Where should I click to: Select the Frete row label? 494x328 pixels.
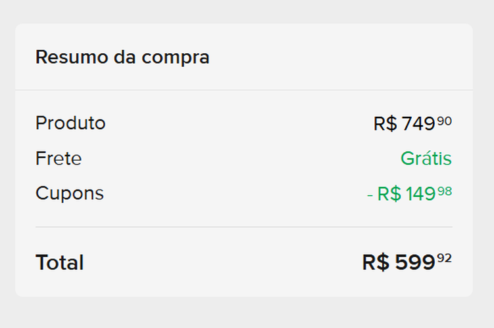59,158
